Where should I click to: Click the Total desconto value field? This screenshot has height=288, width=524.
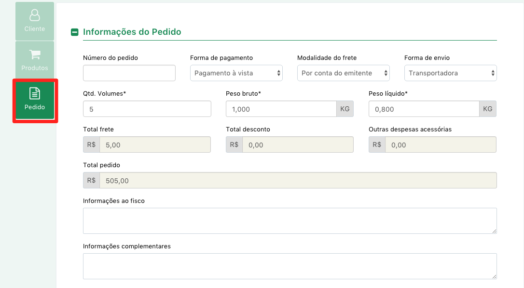tap(298, 144)
